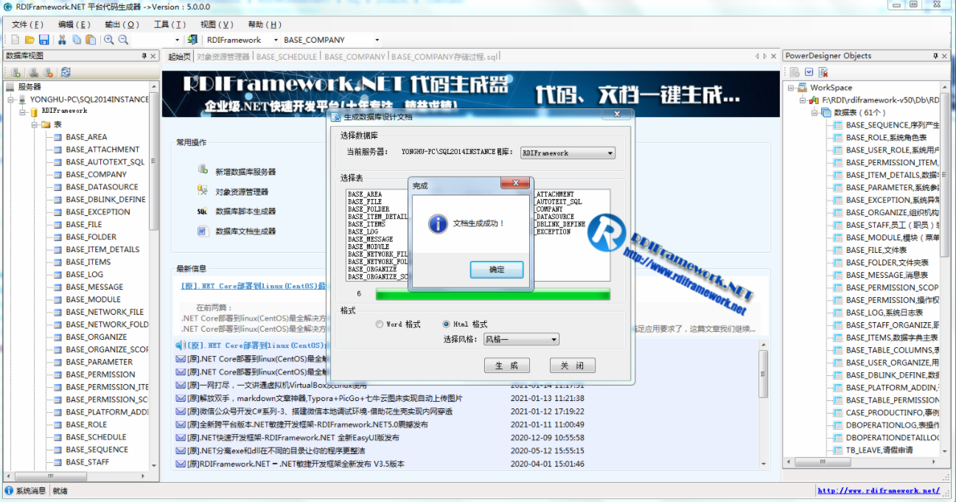956x502 pixels.
Task: Click the RDIFramework database icon in tree
Action: click(33, 111)
